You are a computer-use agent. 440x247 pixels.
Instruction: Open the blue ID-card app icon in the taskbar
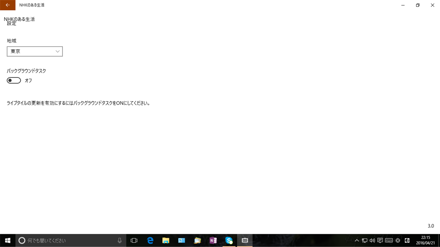coord(182,241)
